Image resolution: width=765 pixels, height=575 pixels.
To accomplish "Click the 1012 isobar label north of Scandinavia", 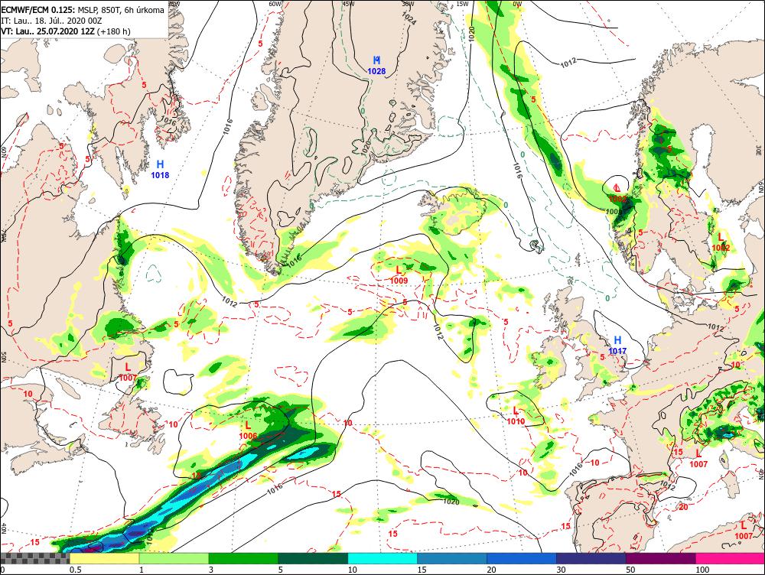I will [x=568, y=62].
